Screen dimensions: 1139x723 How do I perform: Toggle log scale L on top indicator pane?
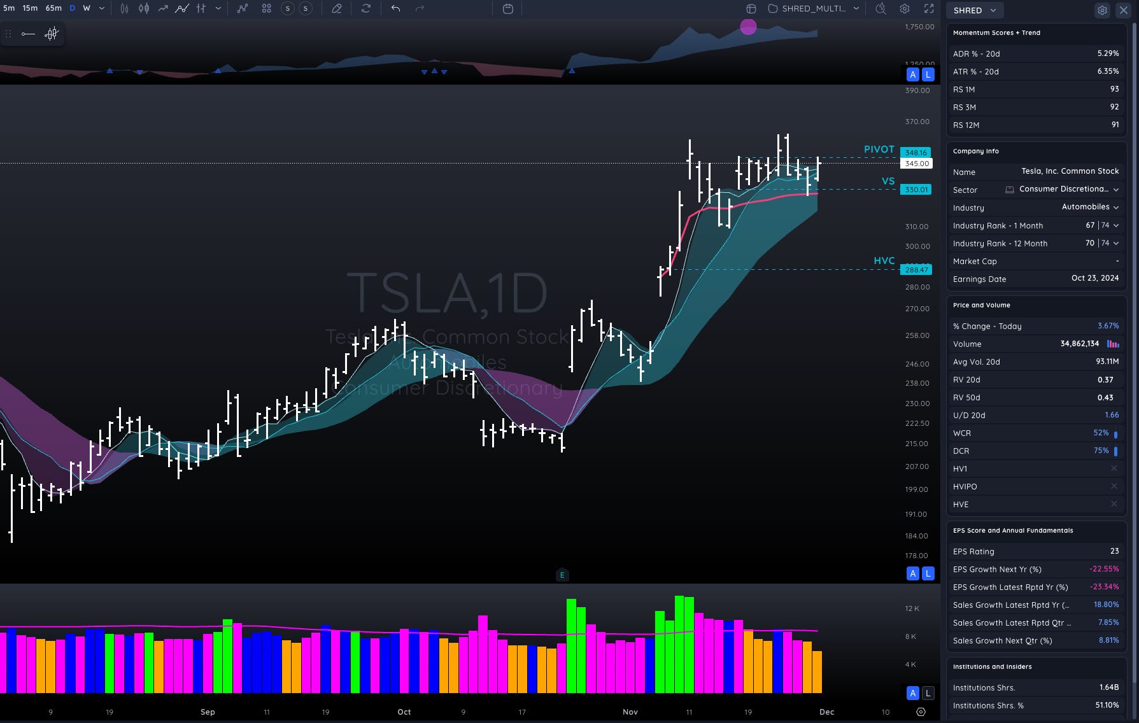click(928, 74)
